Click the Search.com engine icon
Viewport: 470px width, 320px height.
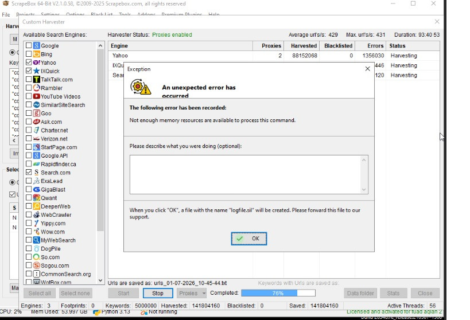tap(37, 172)
